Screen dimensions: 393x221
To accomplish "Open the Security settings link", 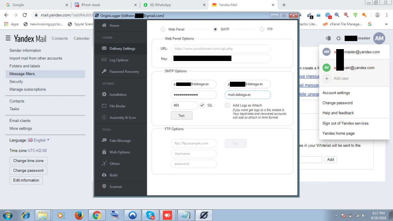I will tap(16, 81).
